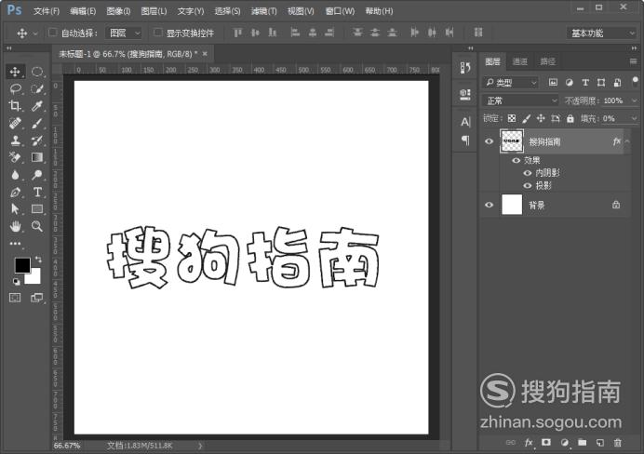Open the Properties panel icon
This screenshot has width=644, height=454.
tap(465, 95)
